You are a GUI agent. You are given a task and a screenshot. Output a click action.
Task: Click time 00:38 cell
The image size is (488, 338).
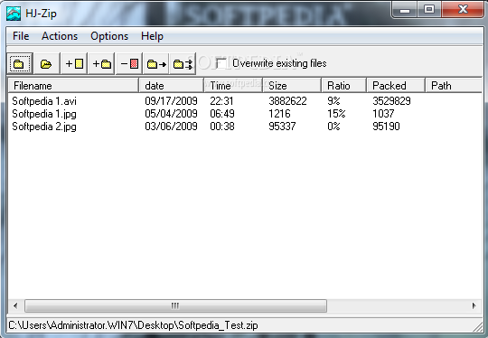(x=222, y=127)
